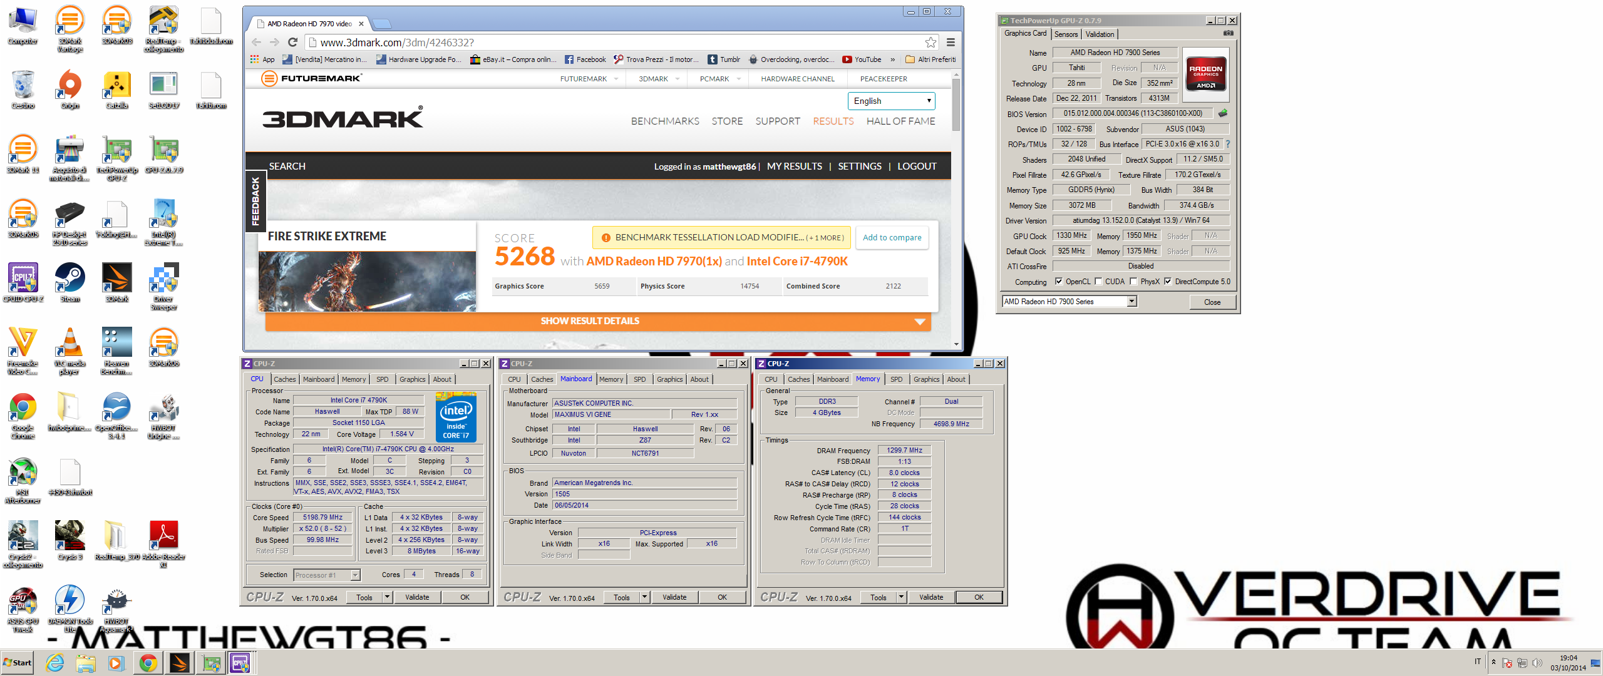Click the tessellation modified warning banner
This screenshot has height=676, width=1603.
tap(721, 238)
